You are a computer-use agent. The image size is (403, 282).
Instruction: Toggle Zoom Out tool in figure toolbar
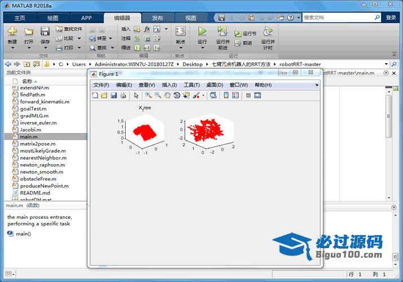[x=158, y=95]
